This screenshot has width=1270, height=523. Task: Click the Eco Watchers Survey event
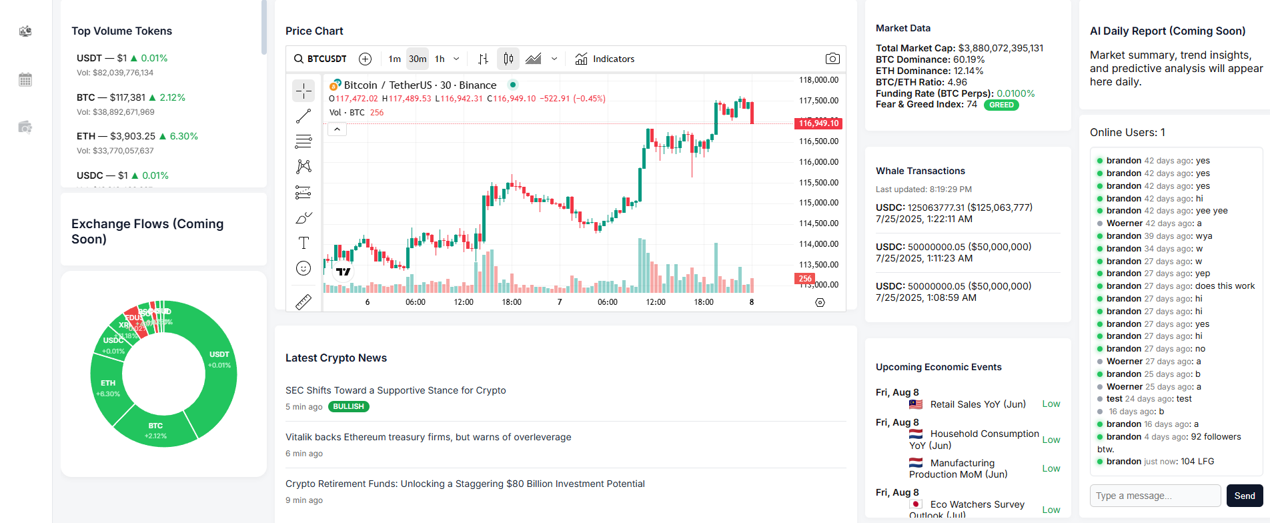click(x=967, y=510)
